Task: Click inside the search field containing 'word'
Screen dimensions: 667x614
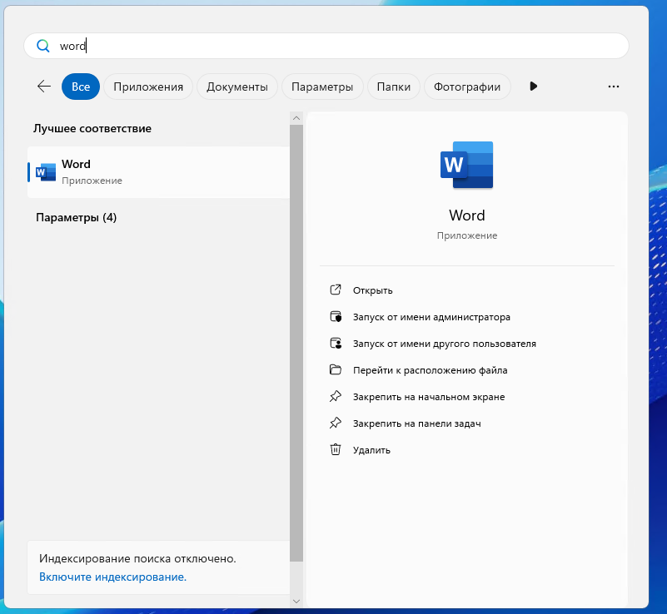Action: click(x=333, y=47)
